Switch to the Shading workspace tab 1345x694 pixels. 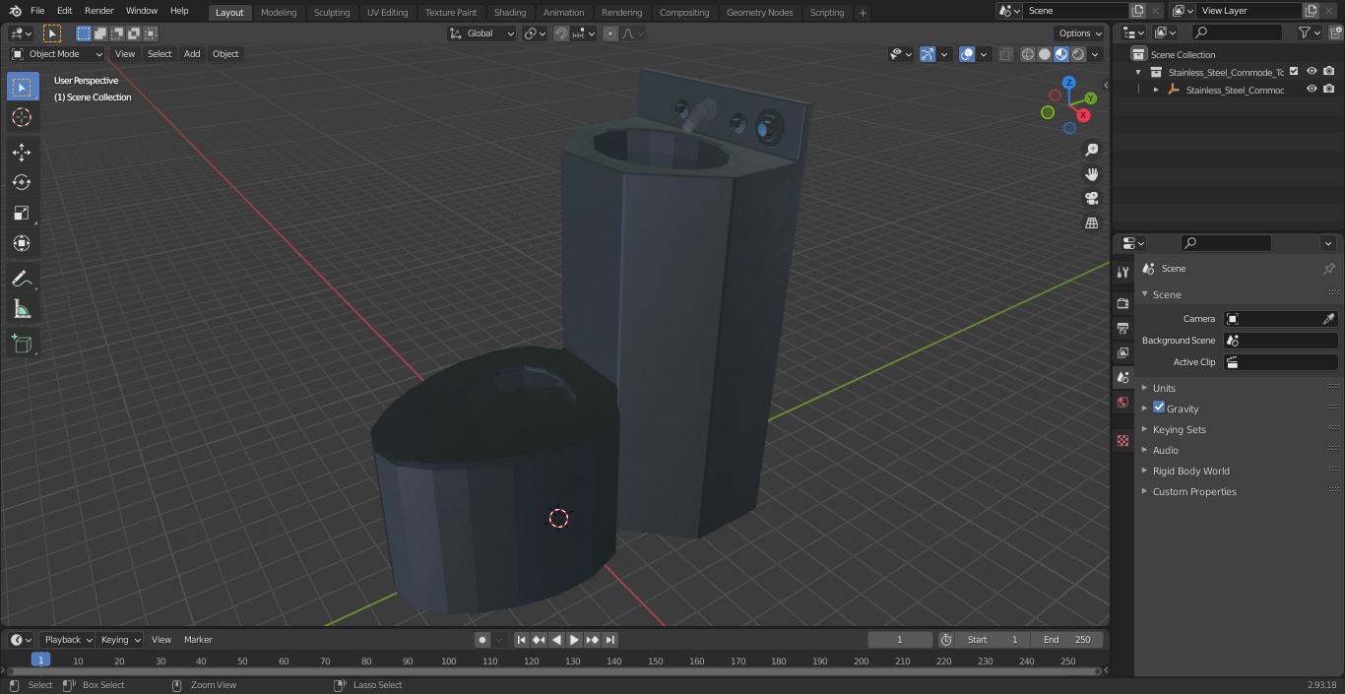(x=510, y=13)
